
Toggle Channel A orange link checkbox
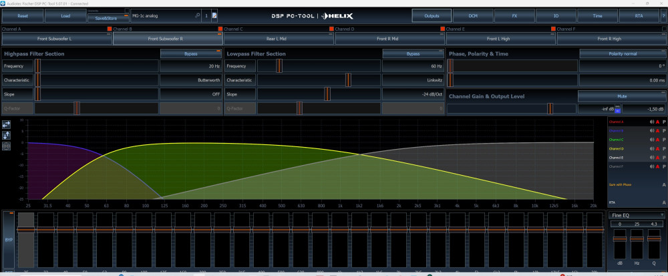pos(110,29)
